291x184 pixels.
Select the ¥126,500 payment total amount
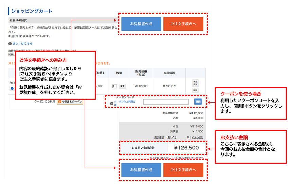(186, 148)
